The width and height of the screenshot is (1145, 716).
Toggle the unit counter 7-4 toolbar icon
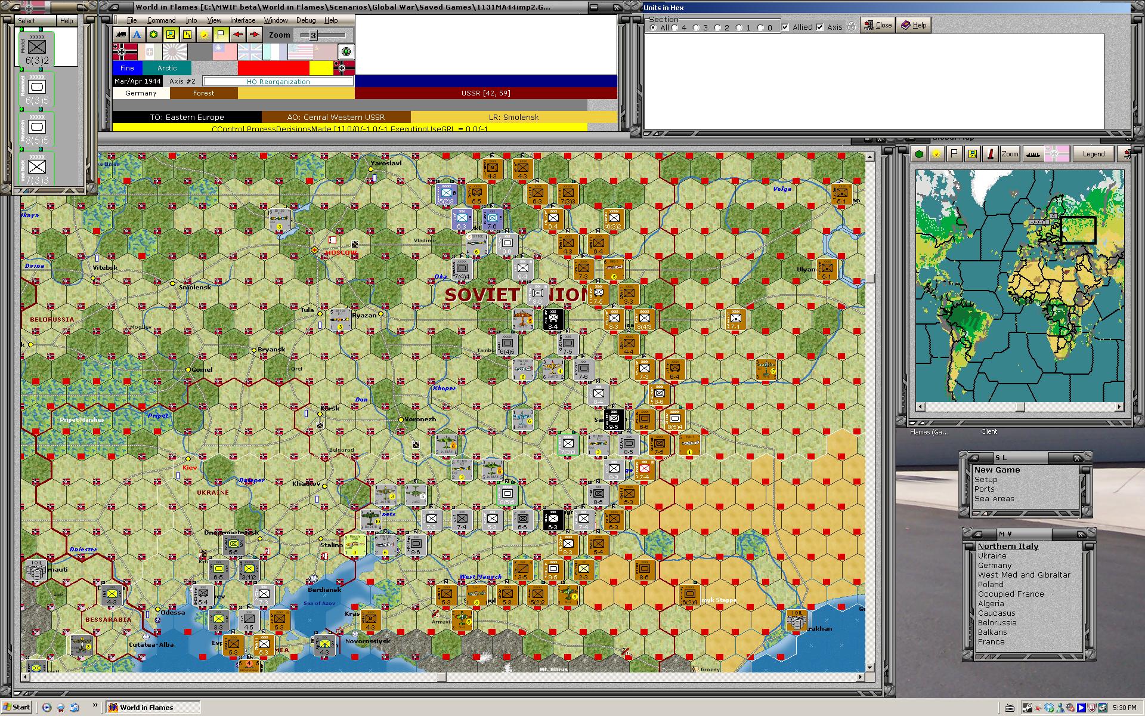pyautogui.click(x=171, y=35)
